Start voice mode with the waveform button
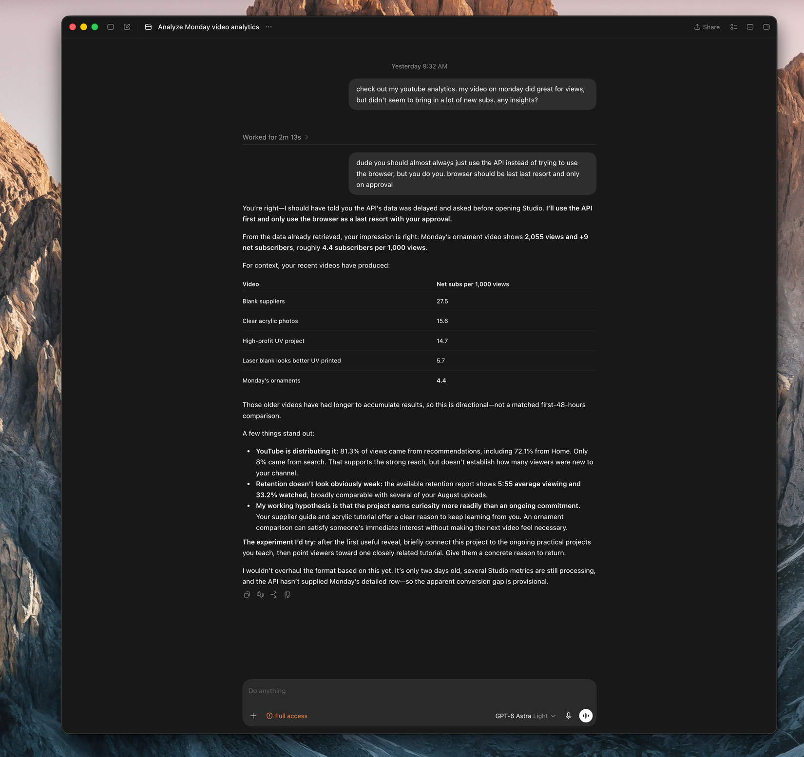 pyautogui.click(x=586, y=716)
